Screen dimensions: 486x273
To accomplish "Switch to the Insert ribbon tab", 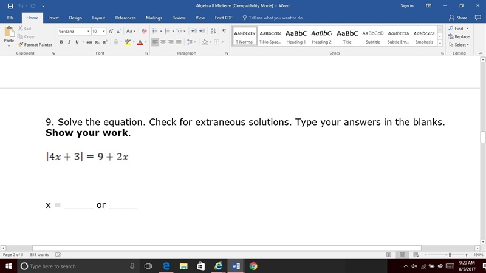I will point(53,18).
